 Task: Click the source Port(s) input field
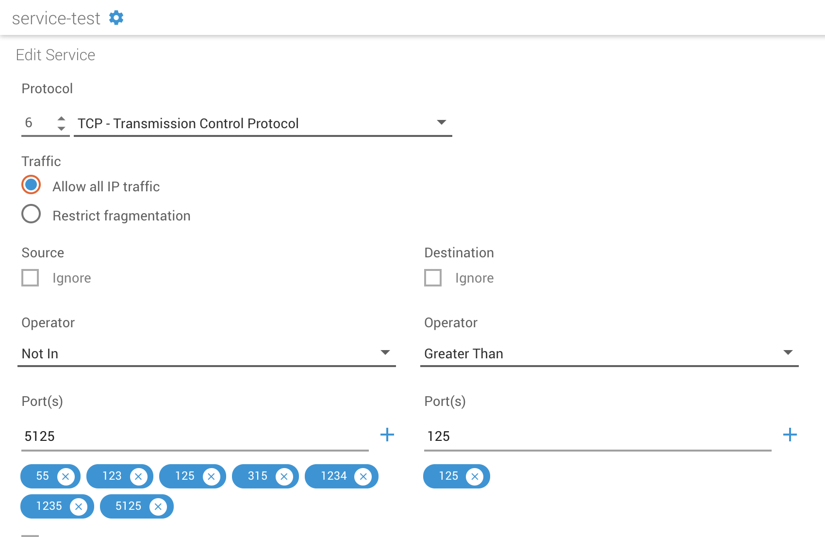click(x=194, y=436)
